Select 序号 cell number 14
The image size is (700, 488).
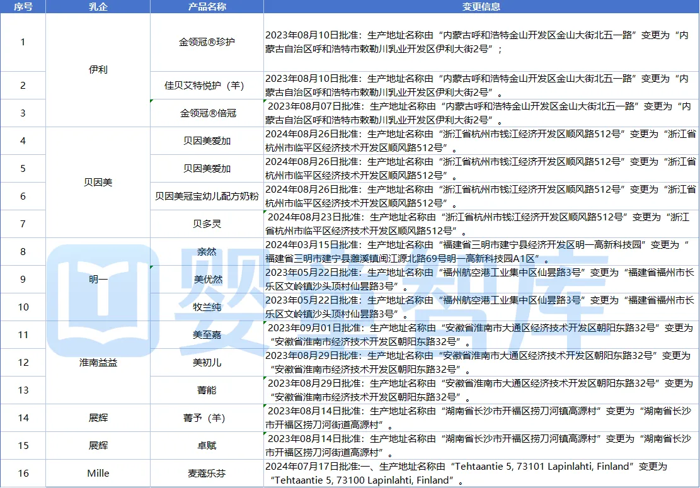click(x=23, y=418)
